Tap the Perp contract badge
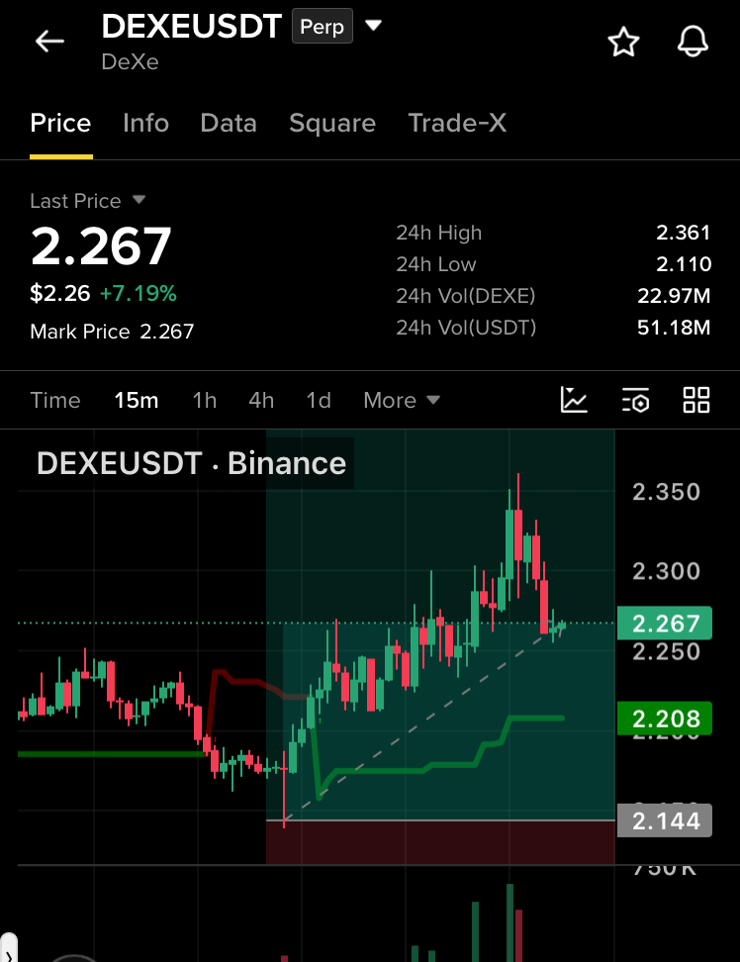The width and height of the screenshot is (740, 962). tap(323, 27)
